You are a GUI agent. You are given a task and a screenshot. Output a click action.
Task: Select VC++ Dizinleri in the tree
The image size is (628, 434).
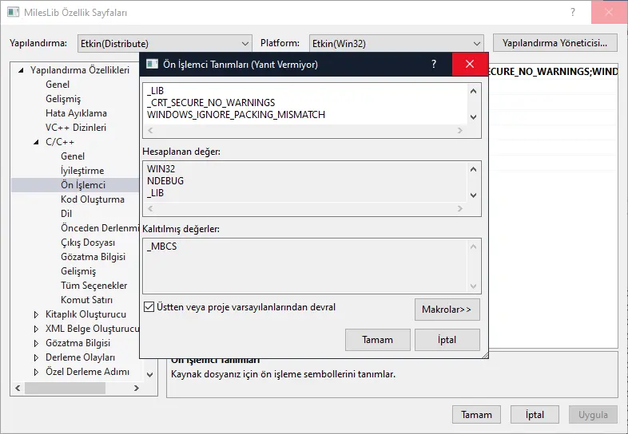click(x=76, y=128)
